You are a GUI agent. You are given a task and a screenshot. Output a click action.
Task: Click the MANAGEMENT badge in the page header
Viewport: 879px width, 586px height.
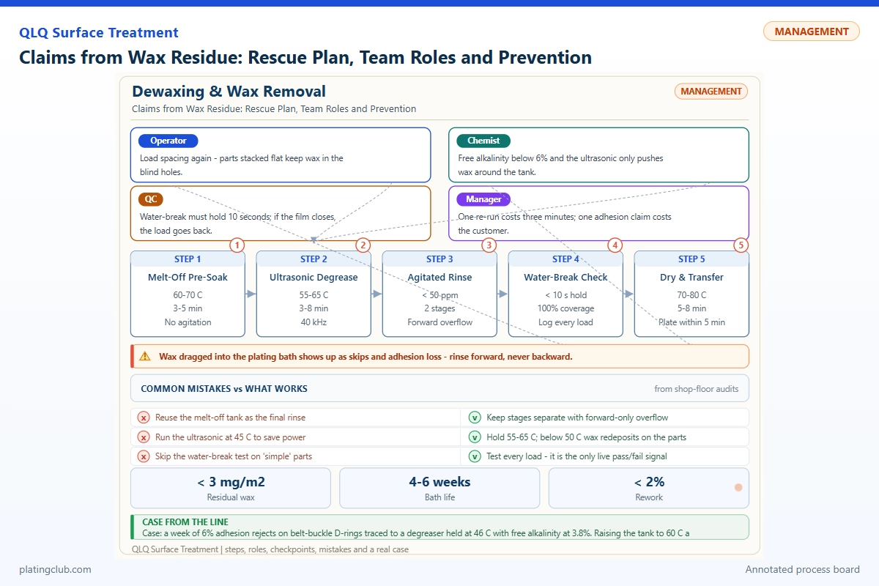tap(812, 31)
